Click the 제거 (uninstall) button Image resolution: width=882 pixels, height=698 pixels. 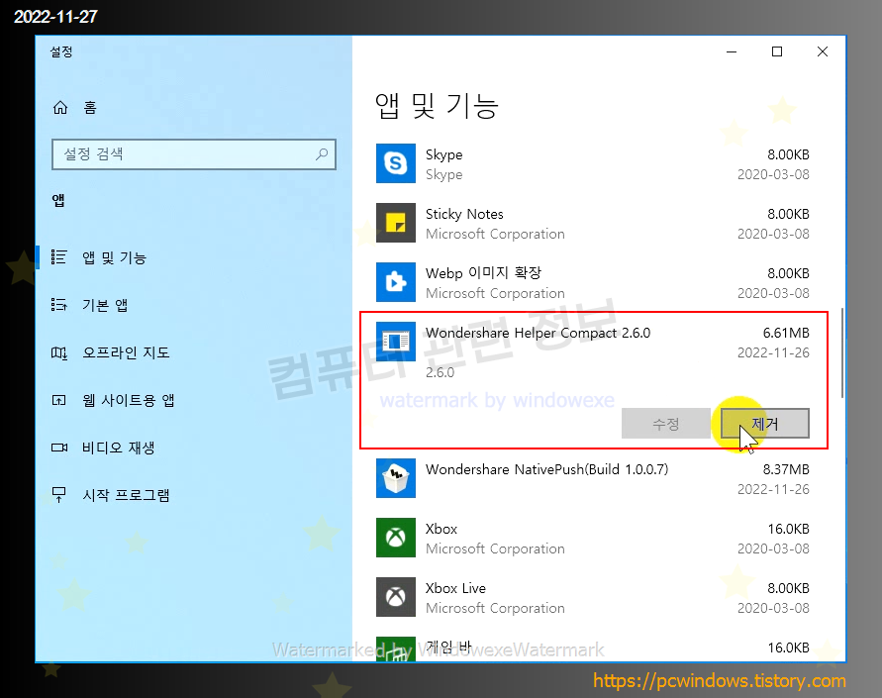(765, 424)
